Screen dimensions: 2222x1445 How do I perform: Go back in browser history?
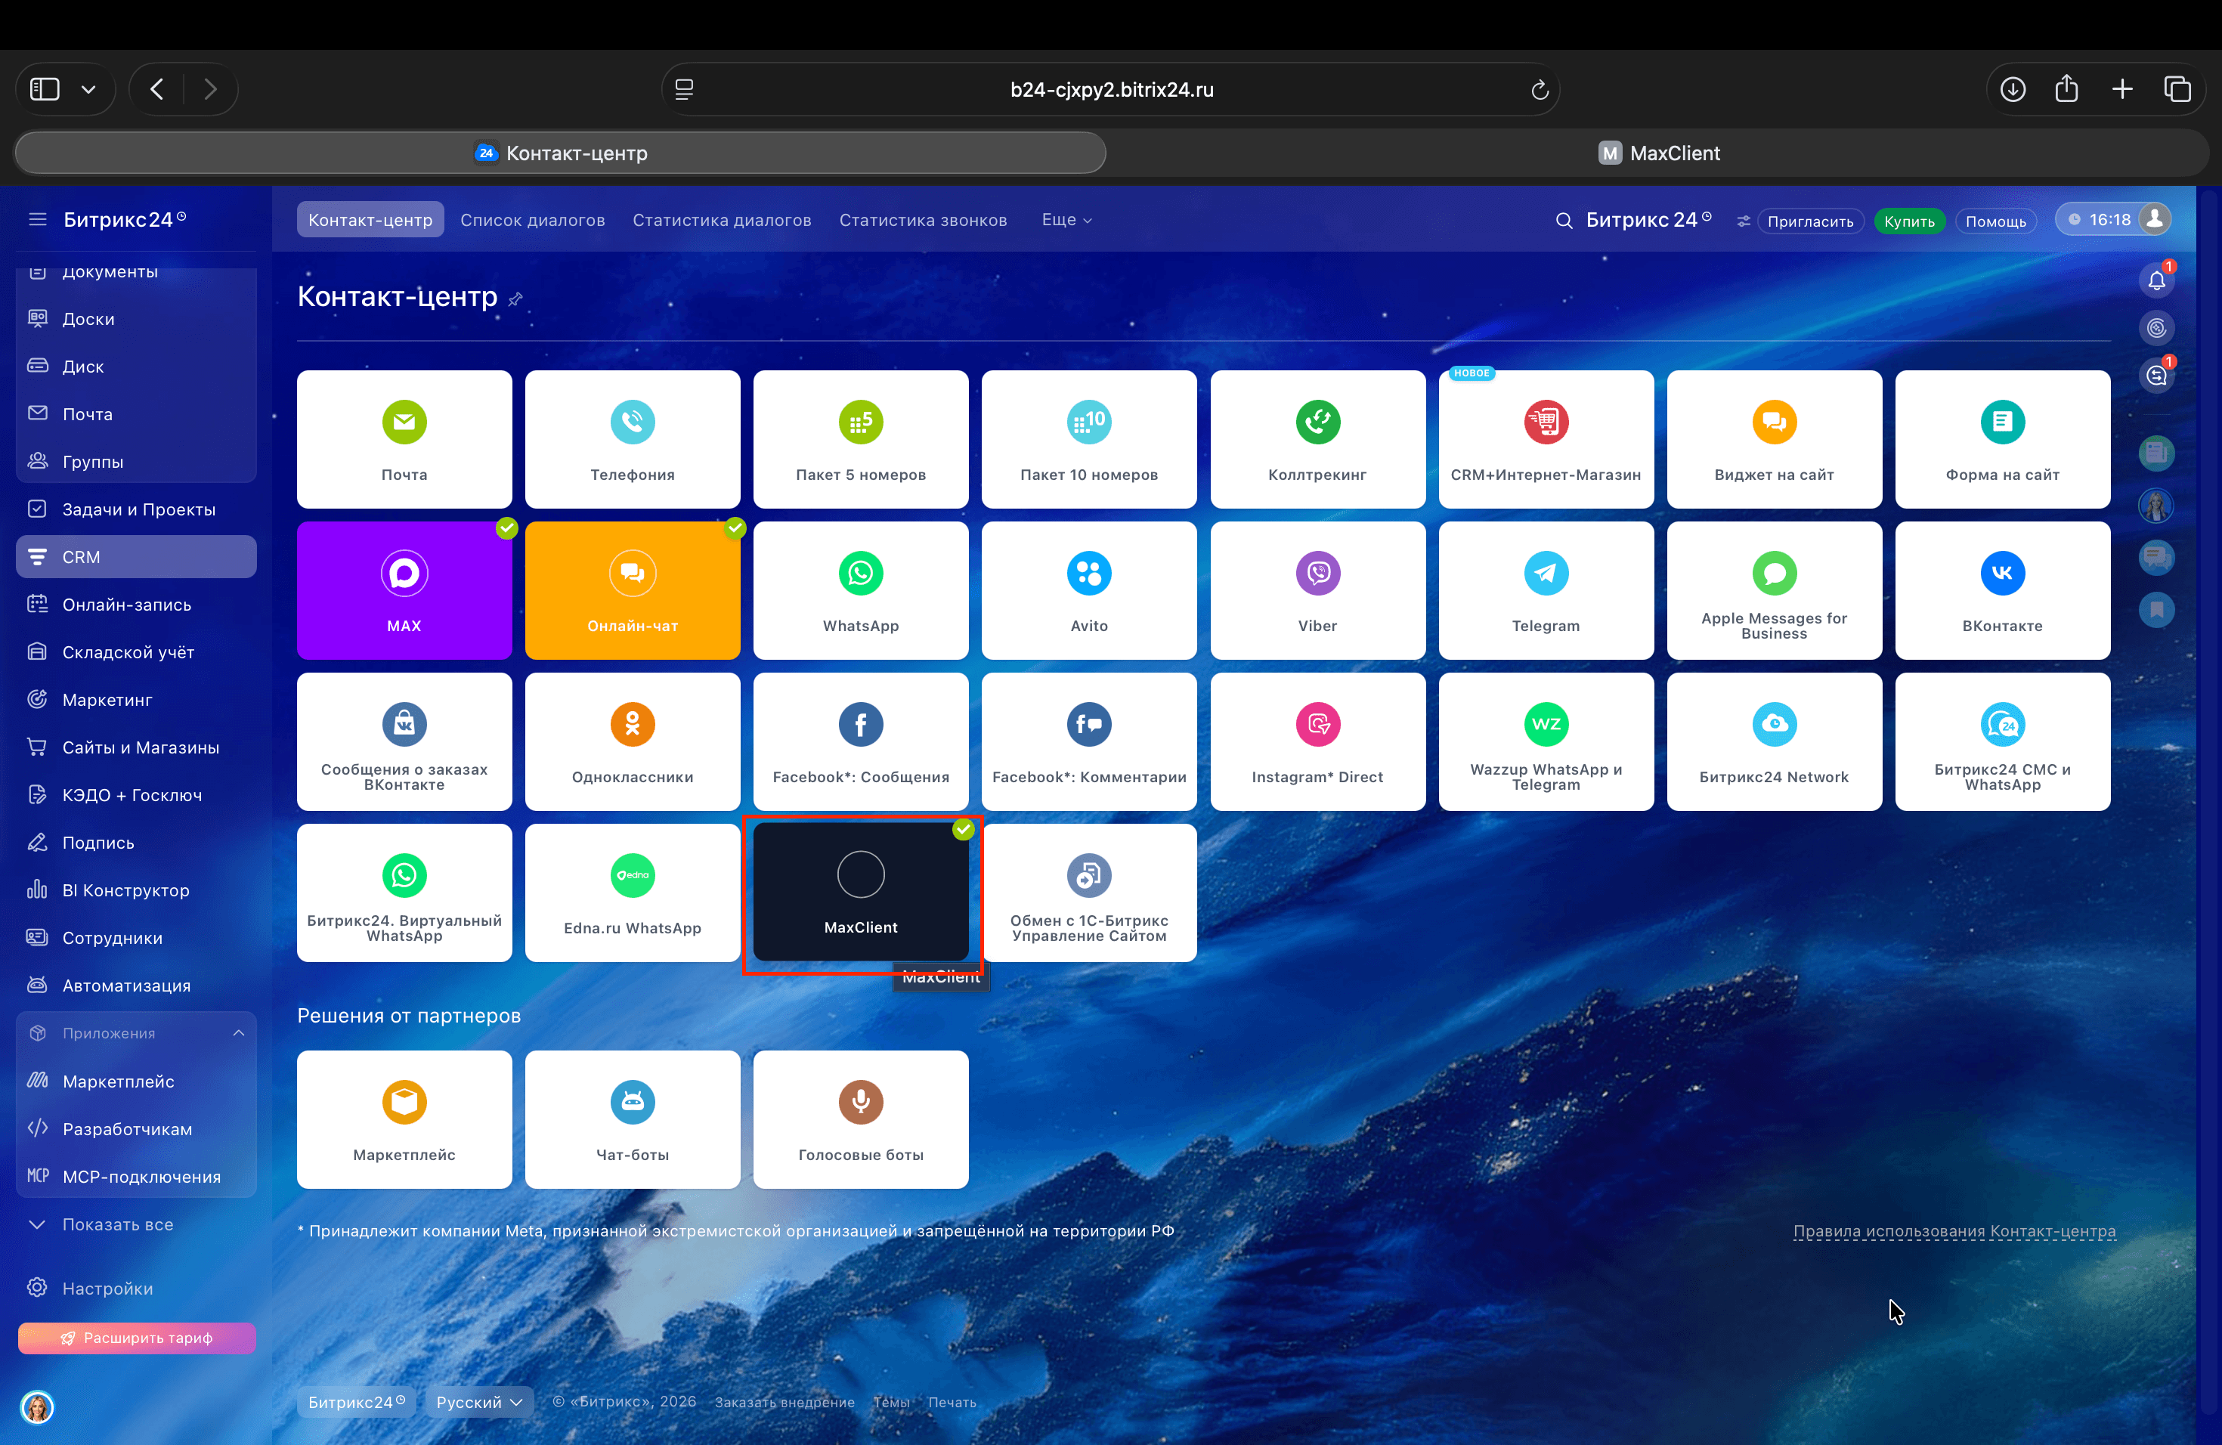pyautogui.click(x=157, y=90)
